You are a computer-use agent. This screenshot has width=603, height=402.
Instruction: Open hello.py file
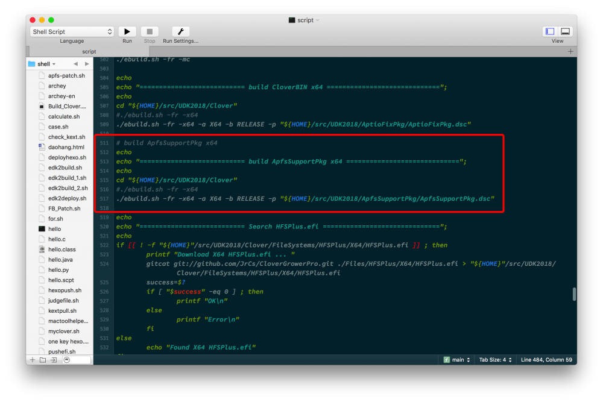pyautogui.click(x=58, y=270)
